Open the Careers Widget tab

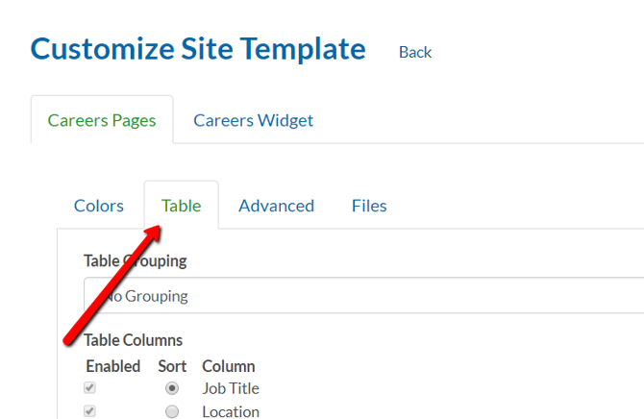[x=253, y=120]
